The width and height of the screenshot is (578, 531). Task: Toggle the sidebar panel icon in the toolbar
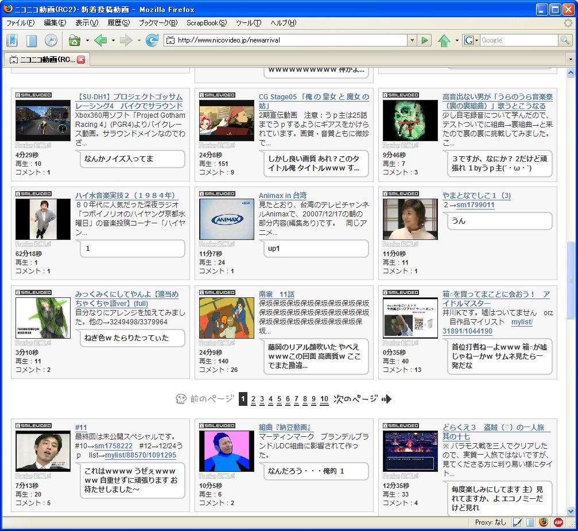tap(32, 40)
